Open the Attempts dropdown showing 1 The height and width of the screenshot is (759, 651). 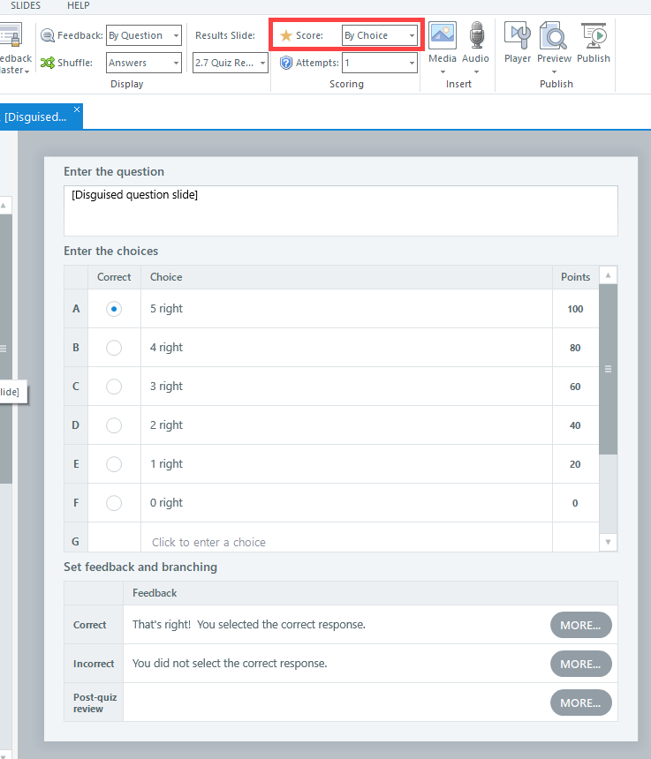click(379, 63)
